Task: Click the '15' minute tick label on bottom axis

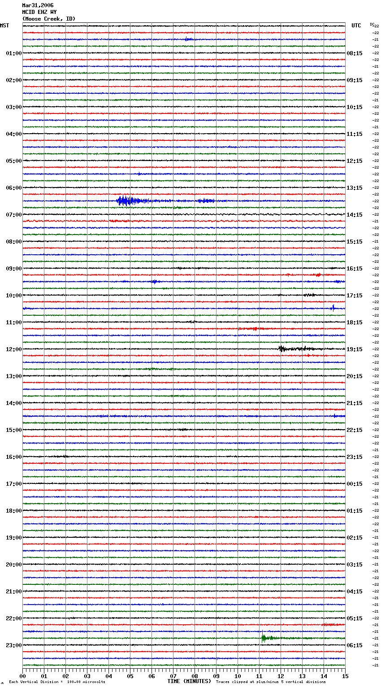Action: 345,676
